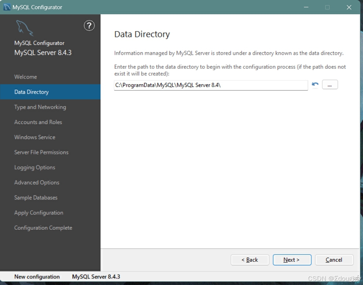Close the MySQL Configurator window
363x285 pixels.
[349, 7]
